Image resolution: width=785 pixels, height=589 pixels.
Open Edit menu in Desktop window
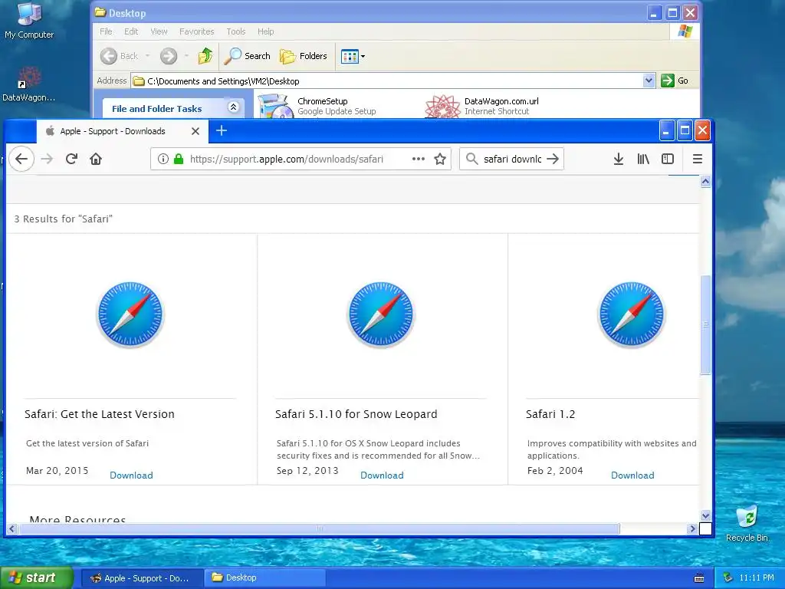(x=131, y=31)
